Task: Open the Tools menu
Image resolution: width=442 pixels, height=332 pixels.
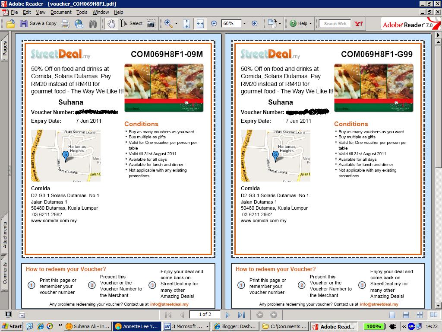Action: point(82,12)
